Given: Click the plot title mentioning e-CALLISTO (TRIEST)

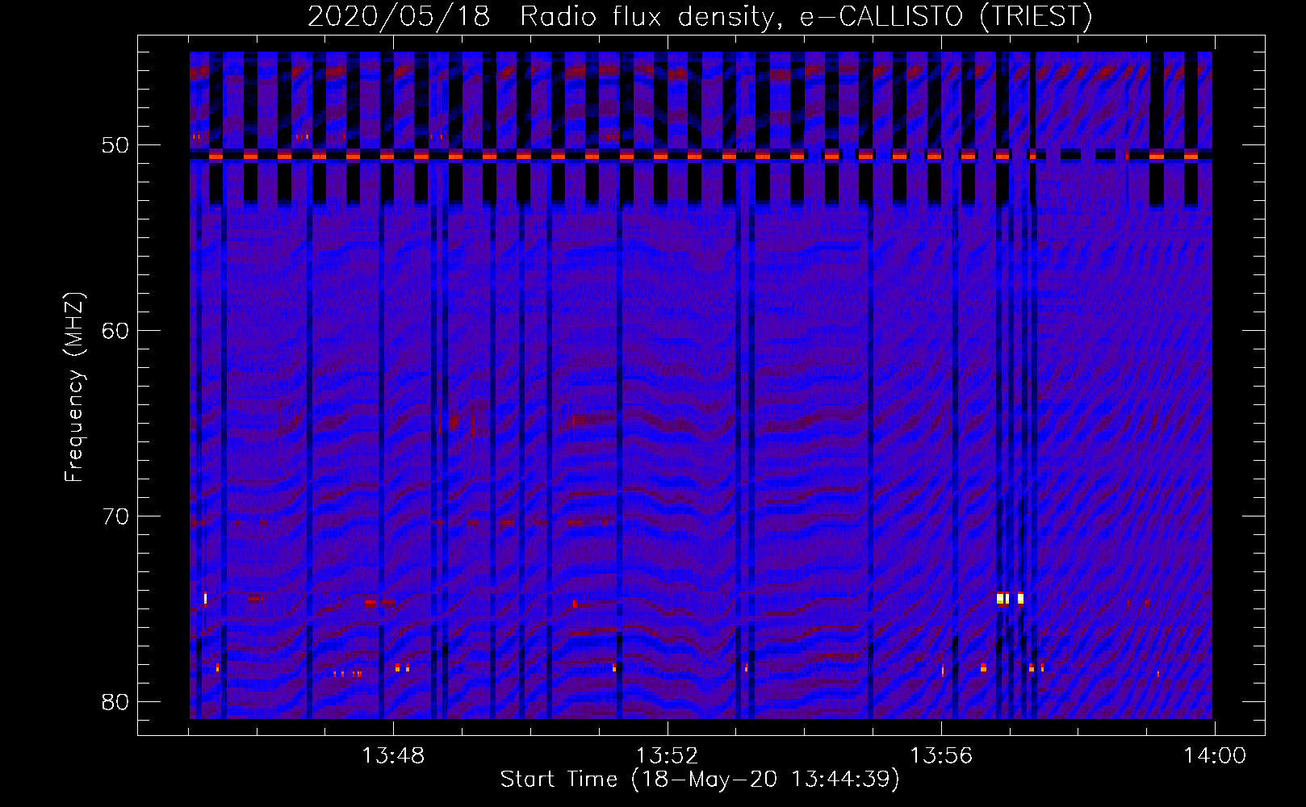Looking at the screenshot, I should 700,16.
